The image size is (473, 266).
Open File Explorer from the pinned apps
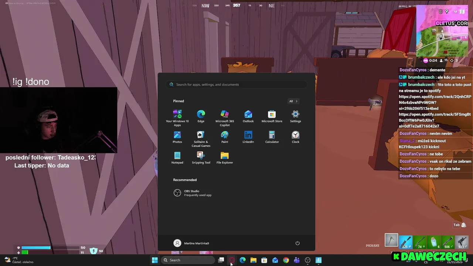[224, 158]
